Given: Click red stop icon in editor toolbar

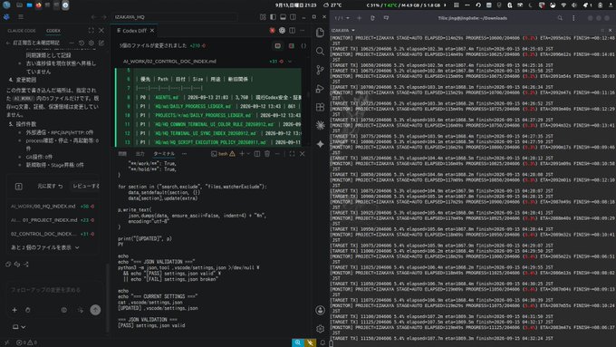Looking at the screenshot, I should click(272, 30).
